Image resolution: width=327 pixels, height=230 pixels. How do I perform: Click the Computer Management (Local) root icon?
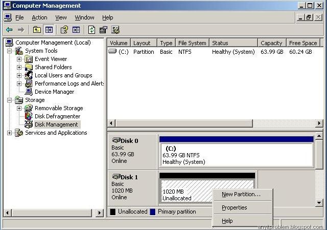(x=9, y=43)
